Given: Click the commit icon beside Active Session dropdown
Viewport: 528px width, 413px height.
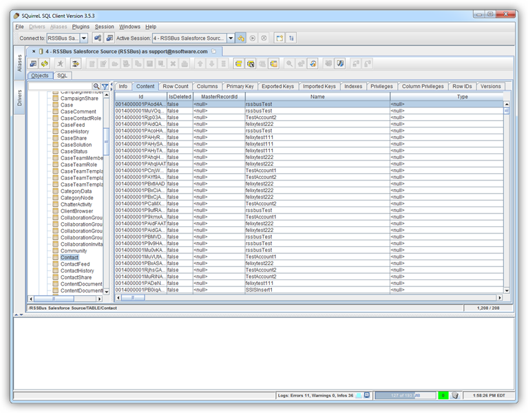Looking at the screenshot, I should tap(242, 38).
